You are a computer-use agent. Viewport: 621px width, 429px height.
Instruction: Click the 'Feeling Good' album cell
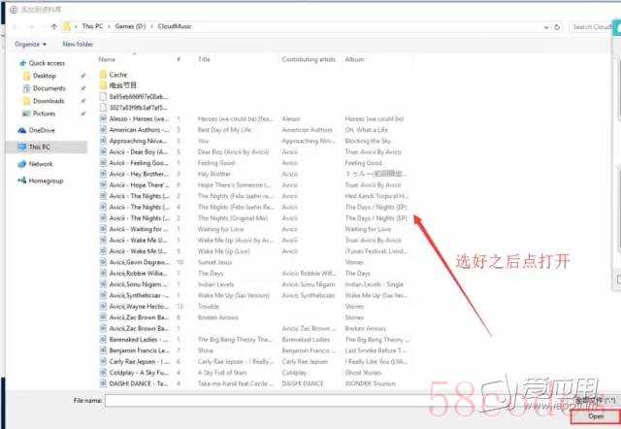[x=363, y=163]
